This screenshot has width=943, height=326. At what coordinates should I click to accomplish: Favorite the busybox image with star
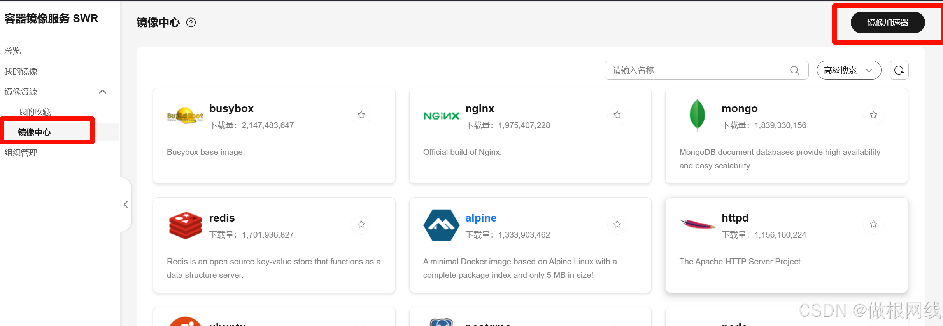click(361, 115)
